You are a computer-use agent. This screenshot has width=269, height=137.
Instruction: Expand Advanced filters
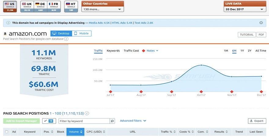tap(133, 121)
